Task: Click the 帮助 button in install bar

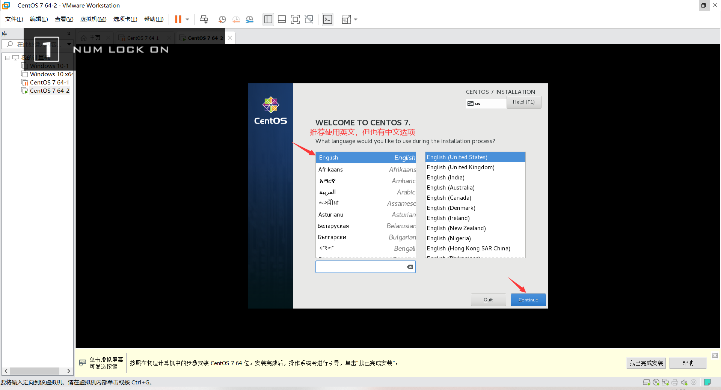Action: tap(688, 363)
